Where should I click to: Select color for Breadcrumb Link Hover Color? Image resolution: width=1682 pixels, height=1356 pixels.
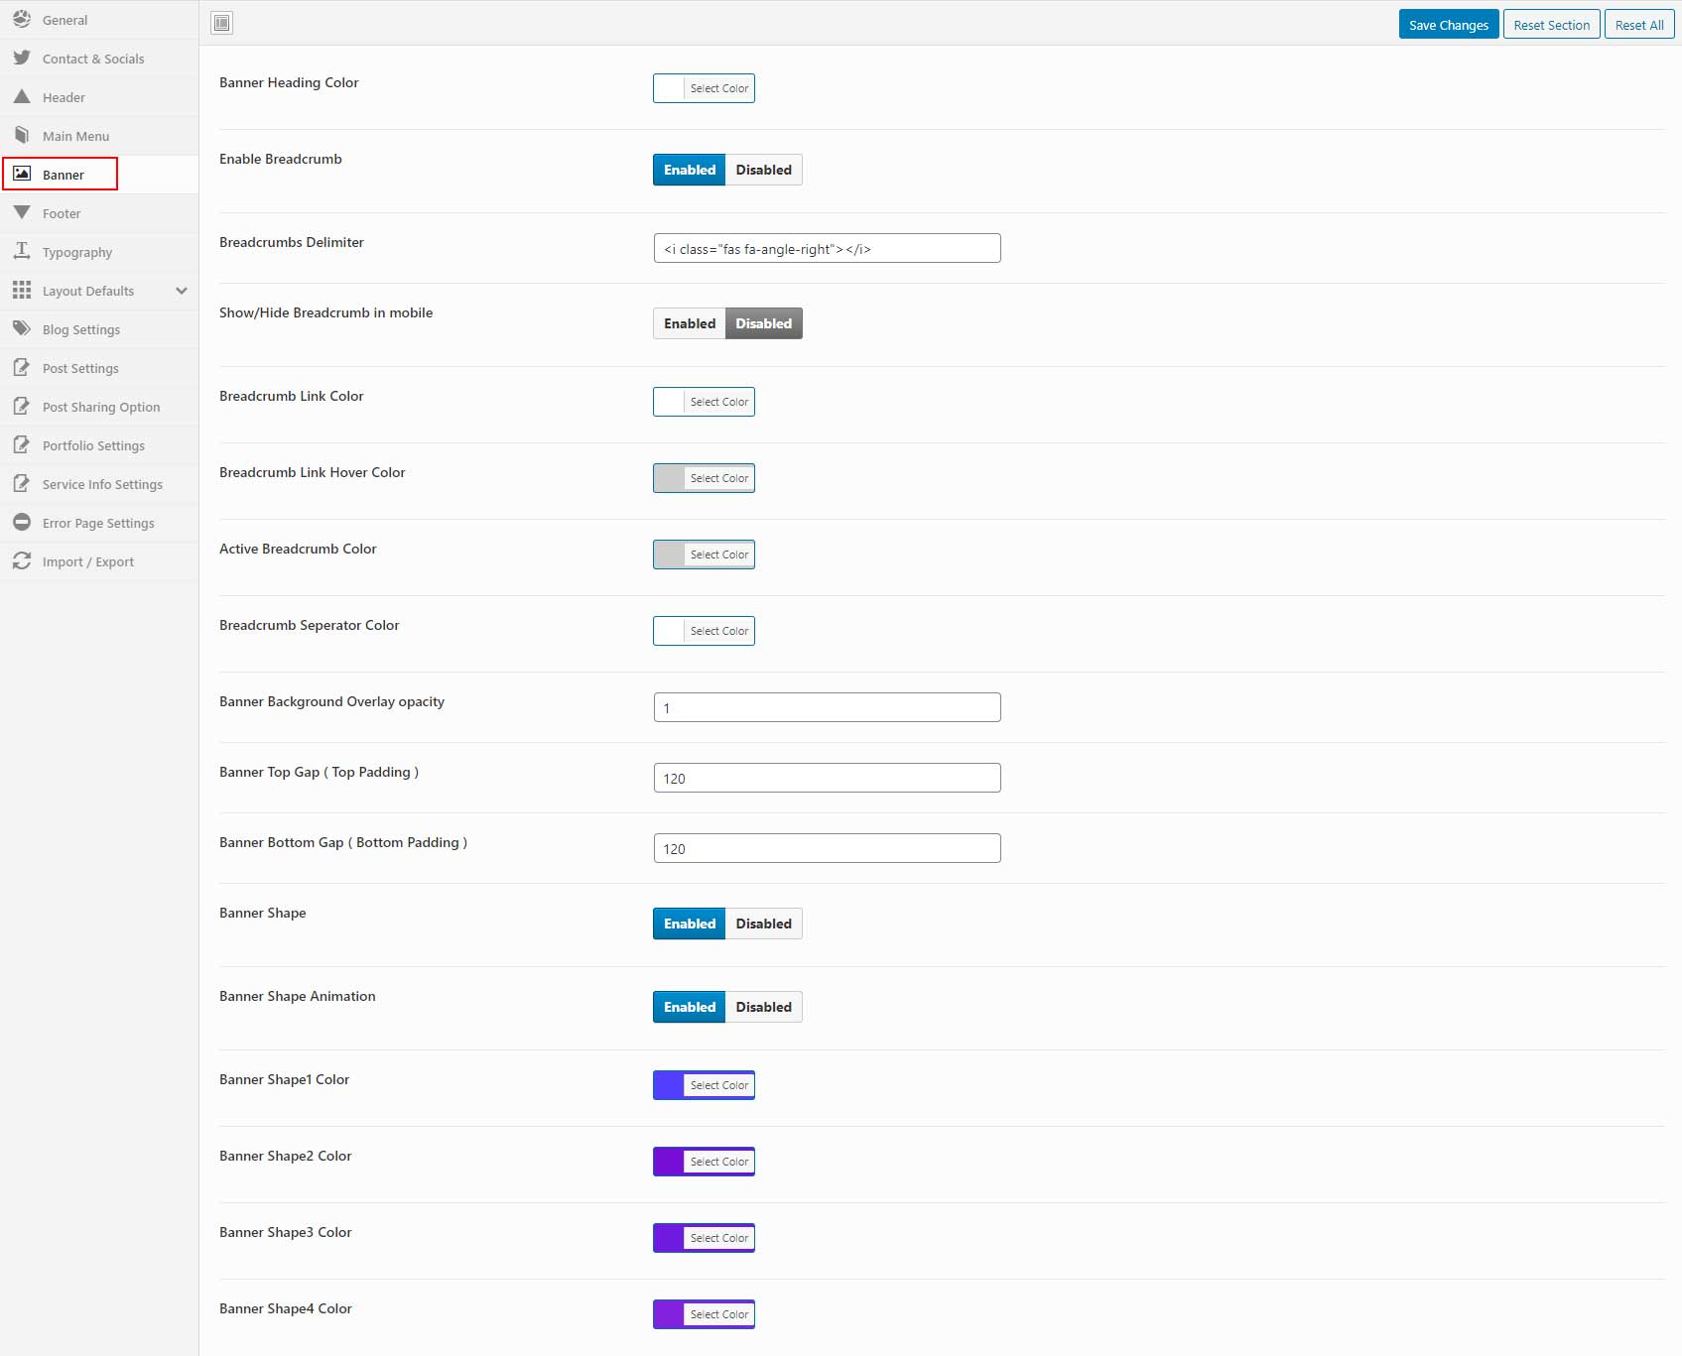(x=704, y=478)
